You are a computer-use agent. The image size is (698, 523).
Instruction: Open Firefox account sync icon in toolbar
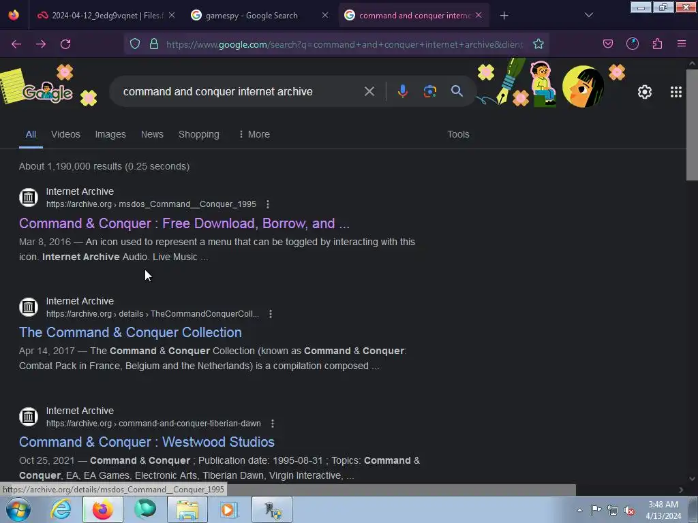click(x=632, y=44)
